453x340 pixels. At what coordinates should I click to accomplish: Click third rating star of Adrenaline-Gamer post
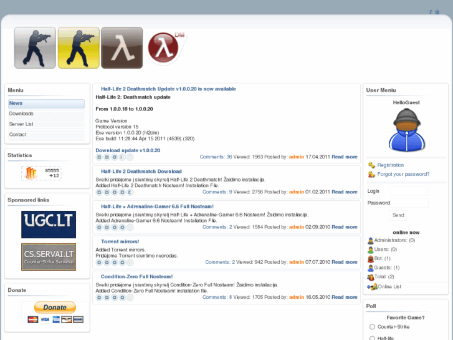click(x=115, y=228)
